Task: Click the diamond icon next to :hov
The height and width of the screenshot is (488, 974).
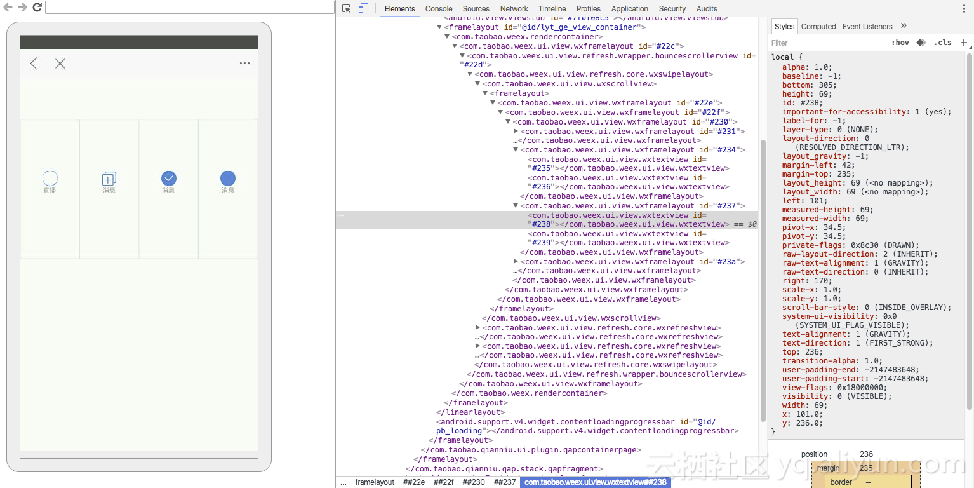Action: [921, 43]
